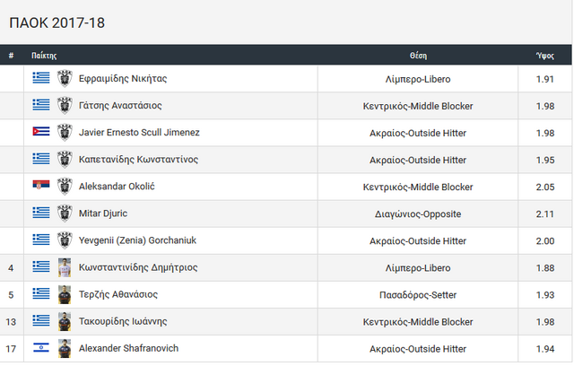Click the Cuban flag beside Javier Ernesto Scull Jimenez
574x366 pixels.
coord(41,131)
